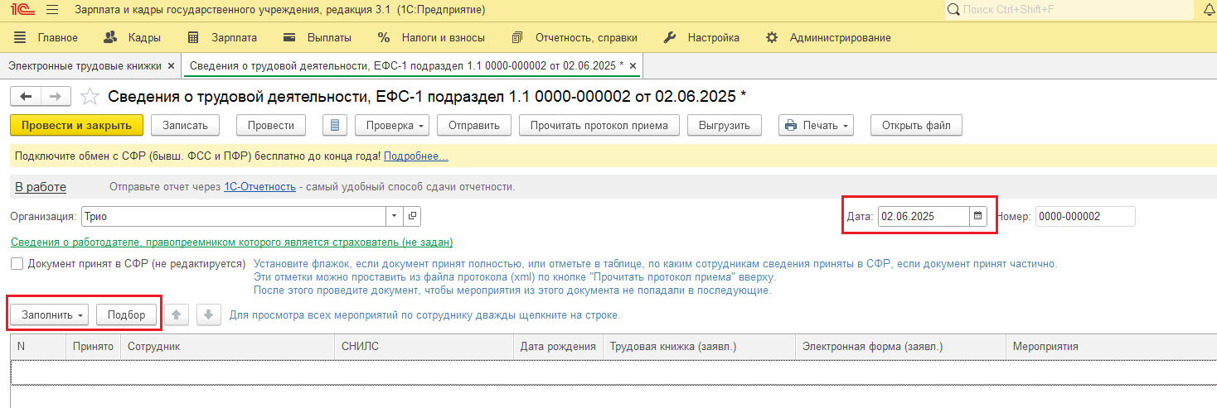This screenshot has width=1217, height=408.
Task: Click the Дата input field 02.06.2025
Action: point(924,216)
